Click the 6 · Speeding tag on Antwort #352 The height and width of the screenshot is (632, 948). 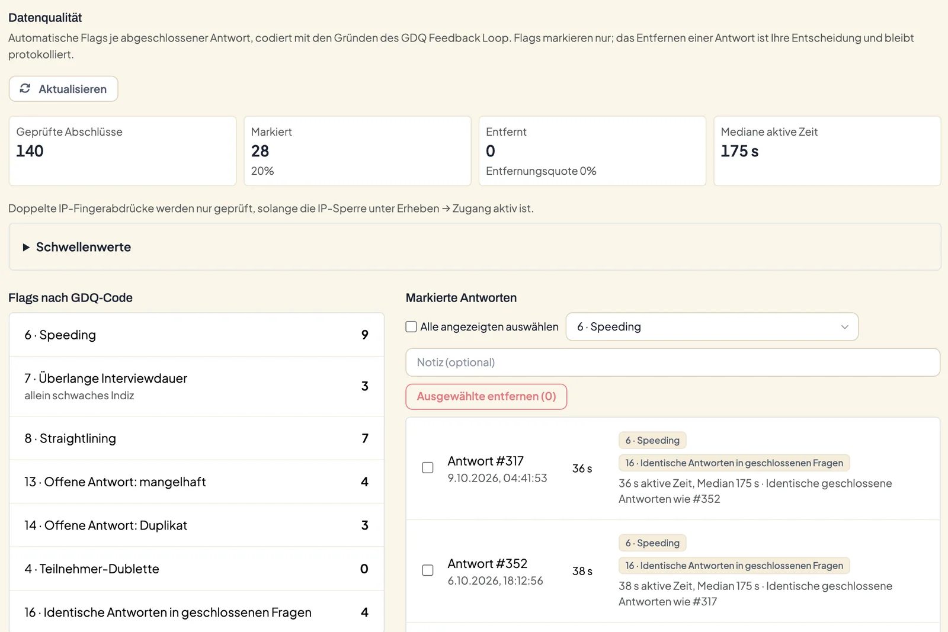point(652,543)
